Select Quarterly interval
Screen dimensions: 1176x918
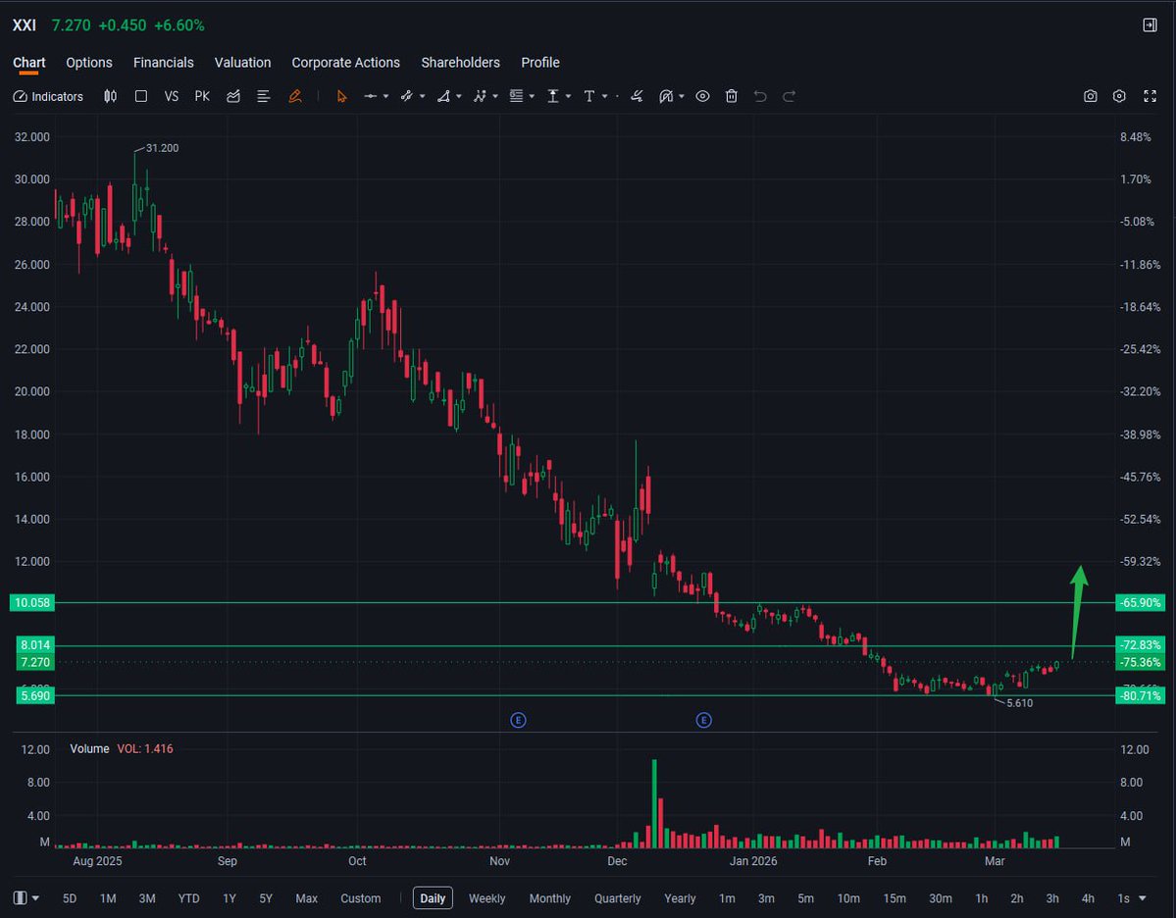(617, 897)
